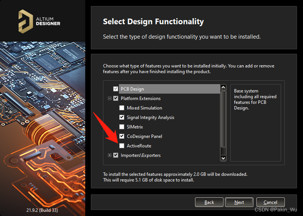Toggle the PCB Design checkbox
This screenshot has height=216, width=303.
tap(116, 89)
